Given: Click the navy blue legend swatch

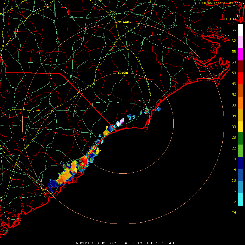Looking at the screenshot, I should click(240, 163).
